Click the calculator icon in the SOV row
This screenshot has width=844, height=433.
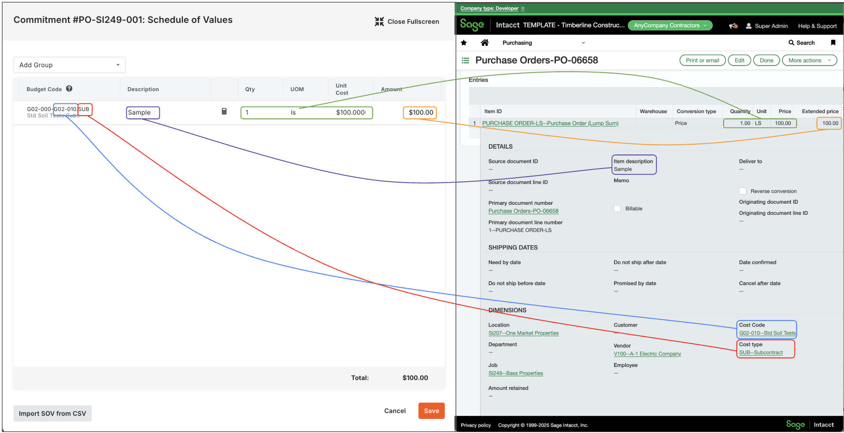[224, 112]
